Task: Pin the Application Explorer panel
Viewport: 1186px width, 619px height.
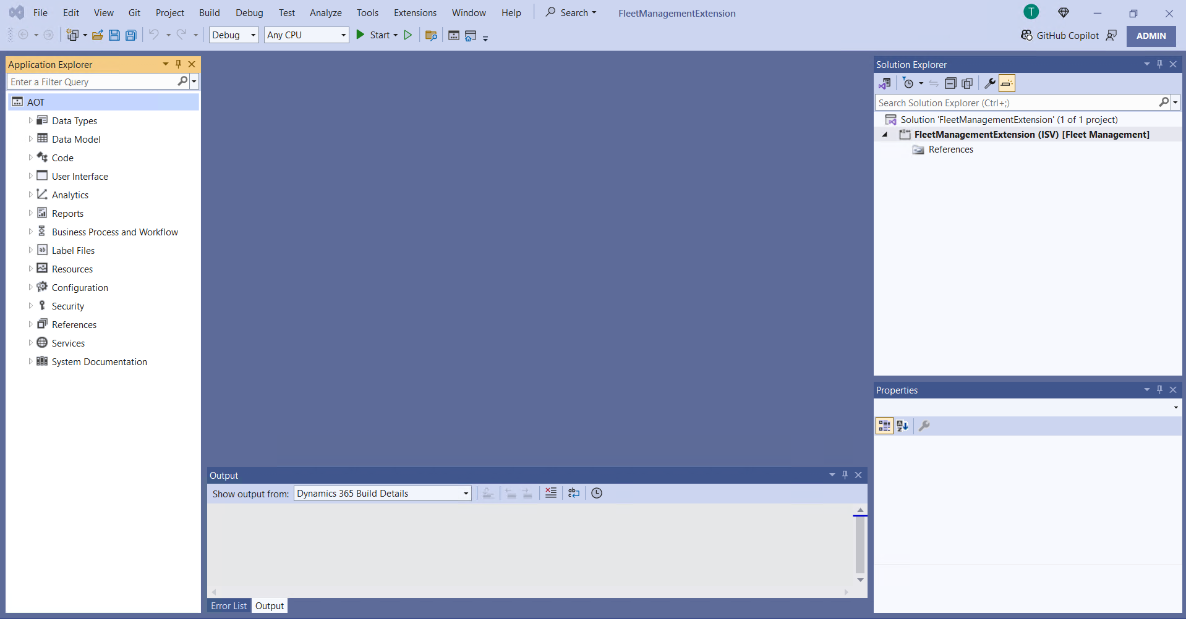Action: pos(179,64)
